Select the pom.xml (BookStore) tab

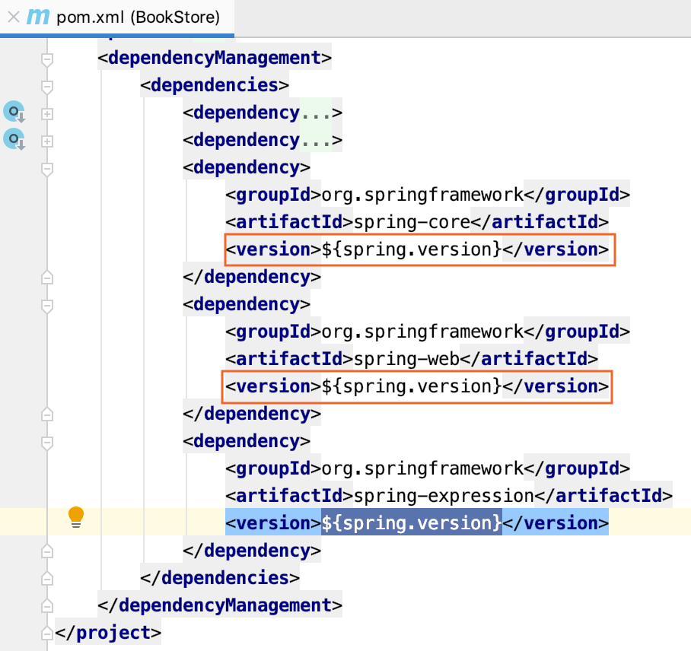[x=117, y=17]
